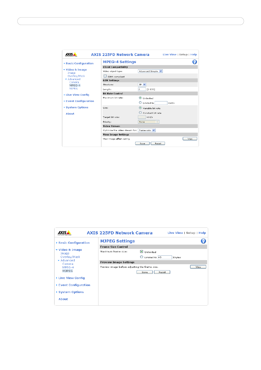This screenshot has height=370, width=261.
Task: Open Image in the MPEG-4 page sidebar
Action: 71,73
